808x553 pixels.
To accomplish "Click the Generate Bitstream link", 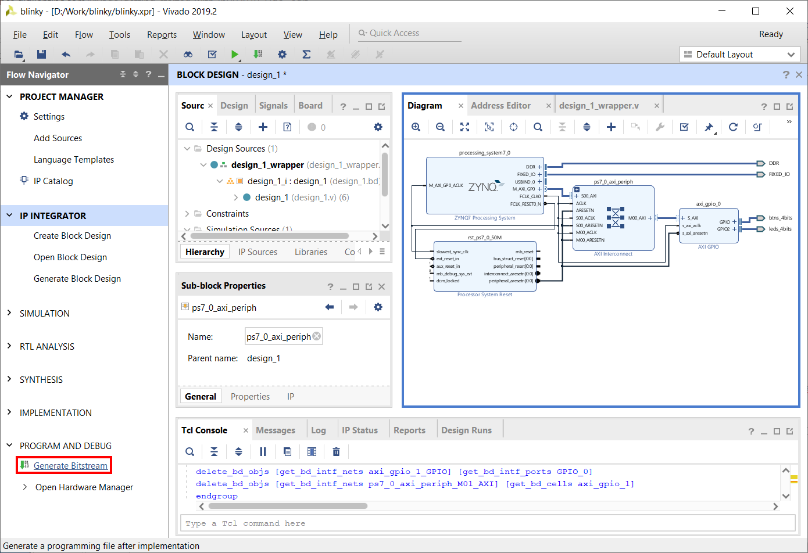I will (70, 466).
